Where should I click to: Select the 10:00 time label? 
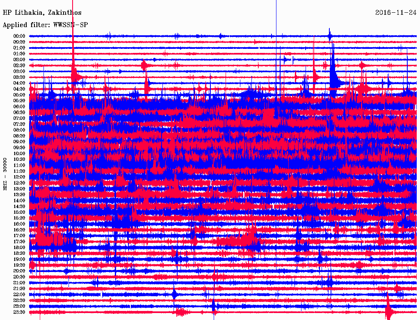coord(19,153)
